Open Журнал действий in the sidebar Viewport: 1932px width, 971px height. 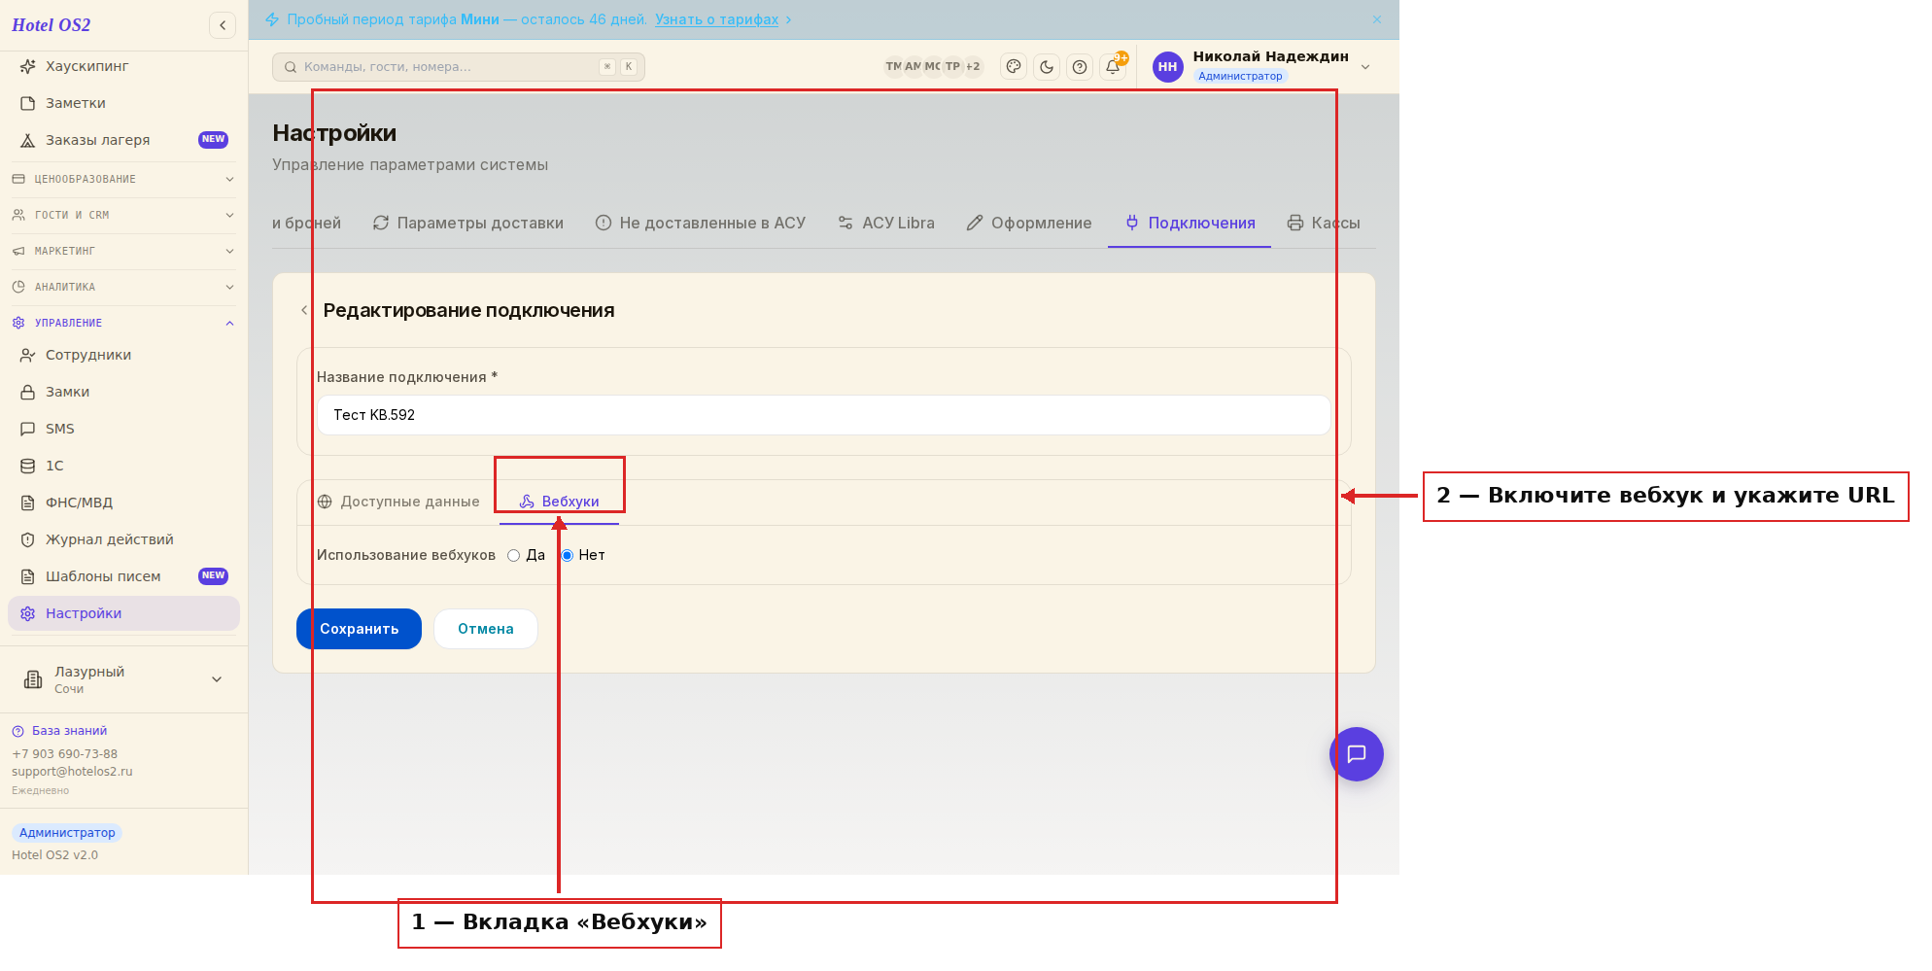[123, 539]
